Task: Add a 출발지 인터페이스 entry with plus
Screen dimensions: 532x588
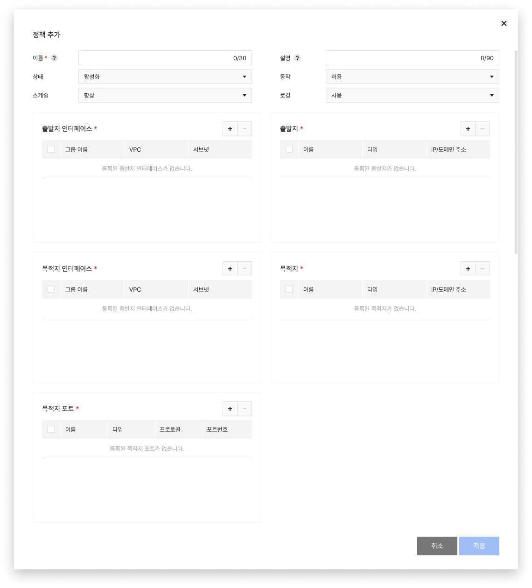Action: 230,129
